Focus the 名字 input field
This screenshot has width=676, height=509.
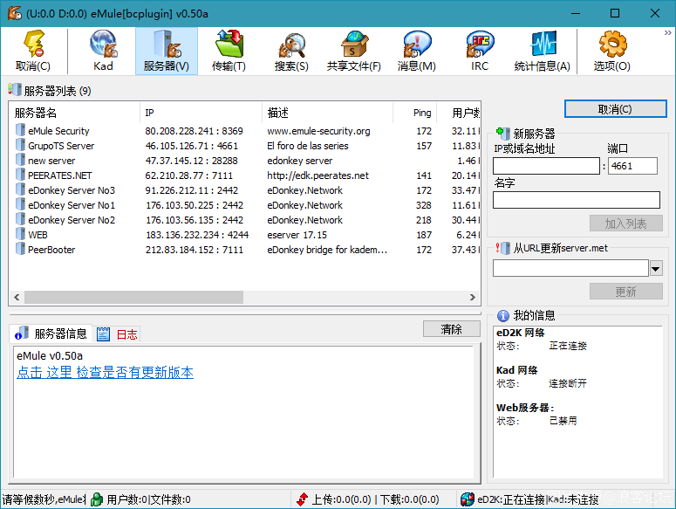[x=577, y=200]
